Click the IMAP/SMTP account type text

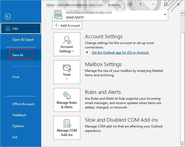(x=75, y=18)
